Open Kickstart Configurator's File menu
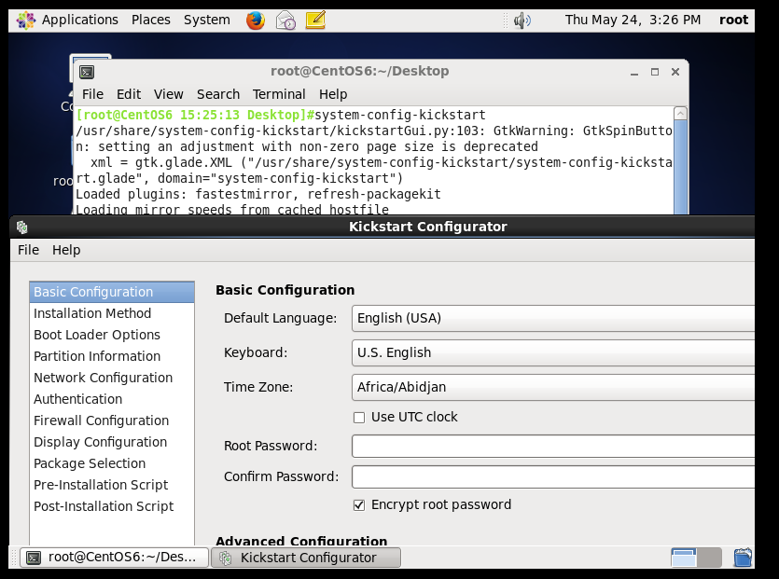 pyautogui.click(x=28, y=250)
